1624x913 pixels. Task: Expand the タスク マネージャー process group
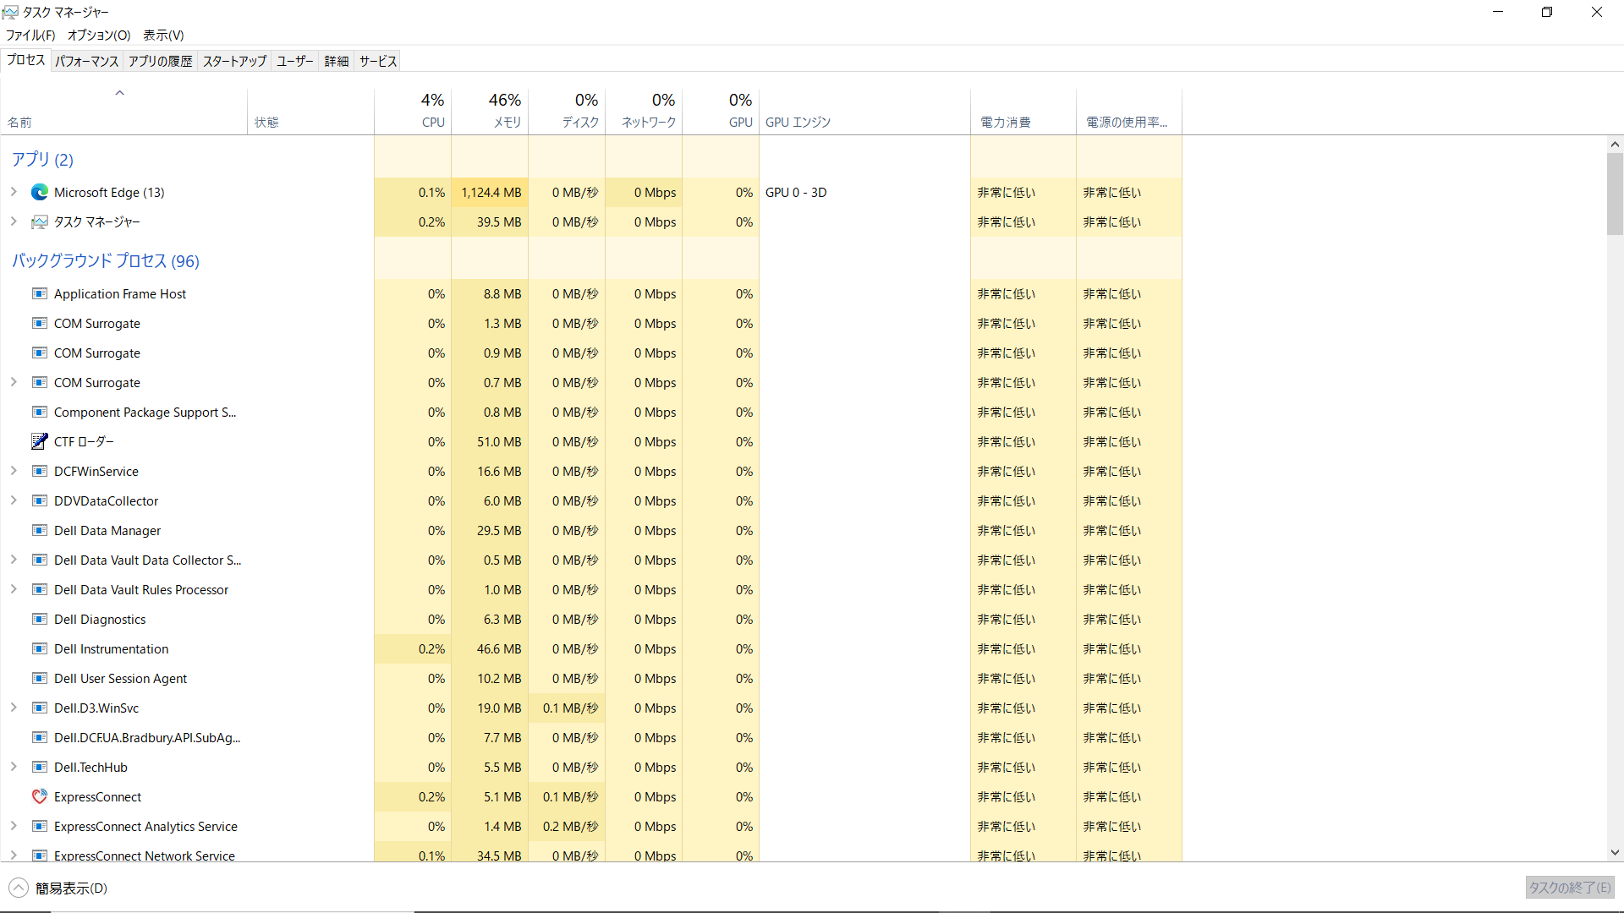click(14, 221)
